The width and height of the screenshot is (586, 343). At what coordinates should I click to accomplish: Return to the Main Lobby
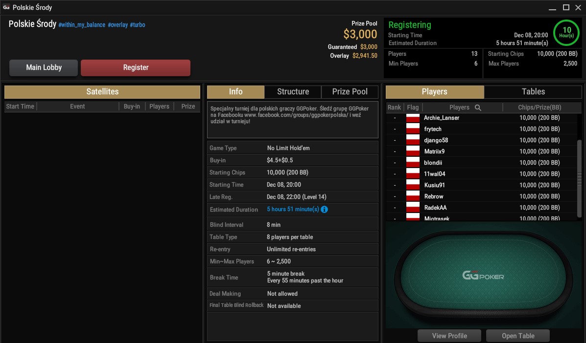(x=44, y=67)
